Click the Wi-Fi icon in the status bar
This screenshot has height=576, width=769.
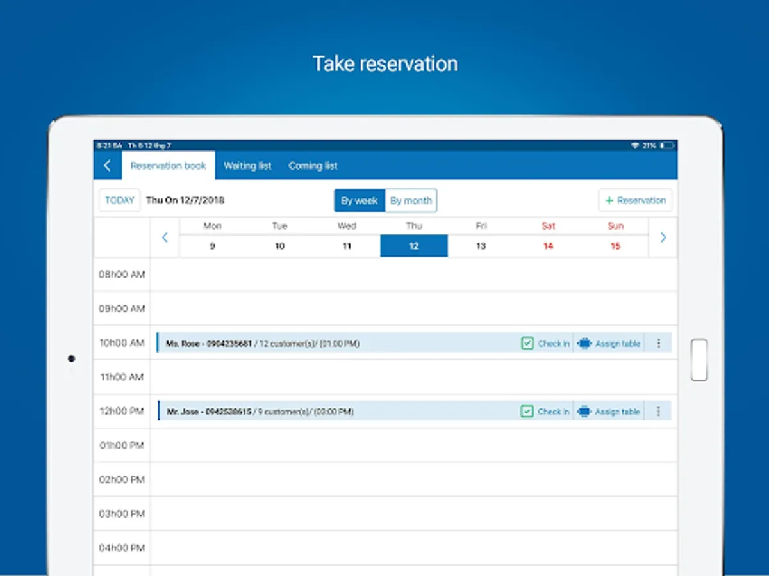(634, 145)
